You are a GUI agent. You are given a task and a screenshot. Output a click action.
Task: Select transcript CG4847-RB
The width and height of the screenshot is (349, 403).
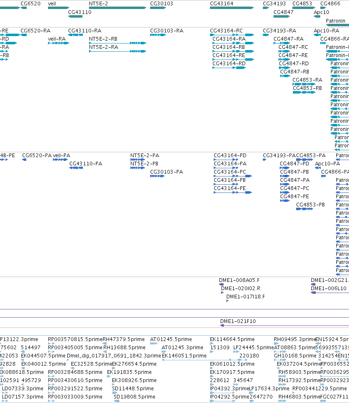[294, 72]
